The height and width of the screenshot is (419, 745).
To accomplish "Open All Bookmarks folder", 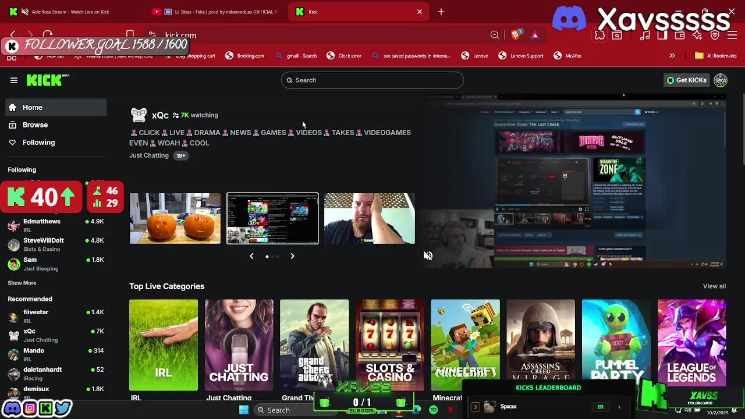I will 716,56.
